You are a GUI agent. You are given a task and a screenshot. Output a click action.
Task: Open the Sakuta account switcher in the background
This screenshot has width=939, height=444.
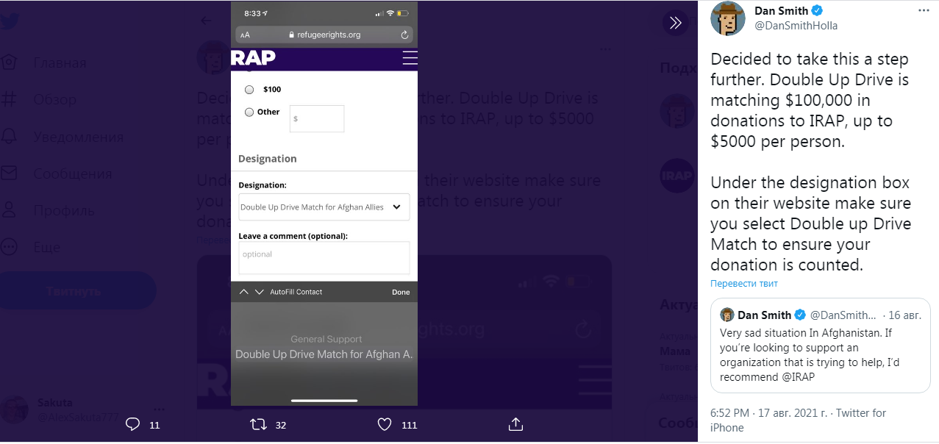pos(82,410)
